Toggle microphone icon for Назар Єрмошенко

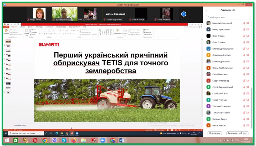244,29
